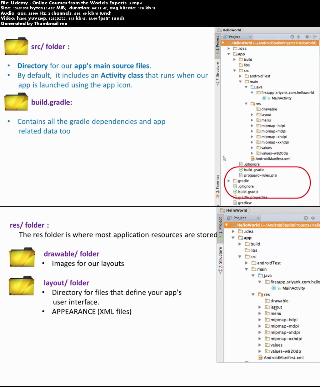Click AndroidManifest.xml icon in src/ folder slide
320x387 pixels.
coord(253,159)
